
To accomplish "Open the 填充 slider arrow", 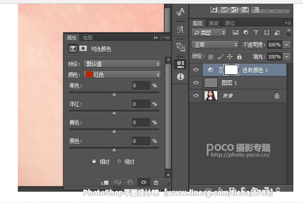I will (287, 57).
